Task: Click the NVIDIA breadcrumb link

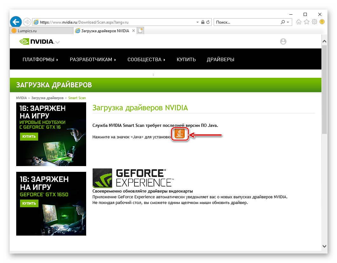Action: click(x=22, y=98)
